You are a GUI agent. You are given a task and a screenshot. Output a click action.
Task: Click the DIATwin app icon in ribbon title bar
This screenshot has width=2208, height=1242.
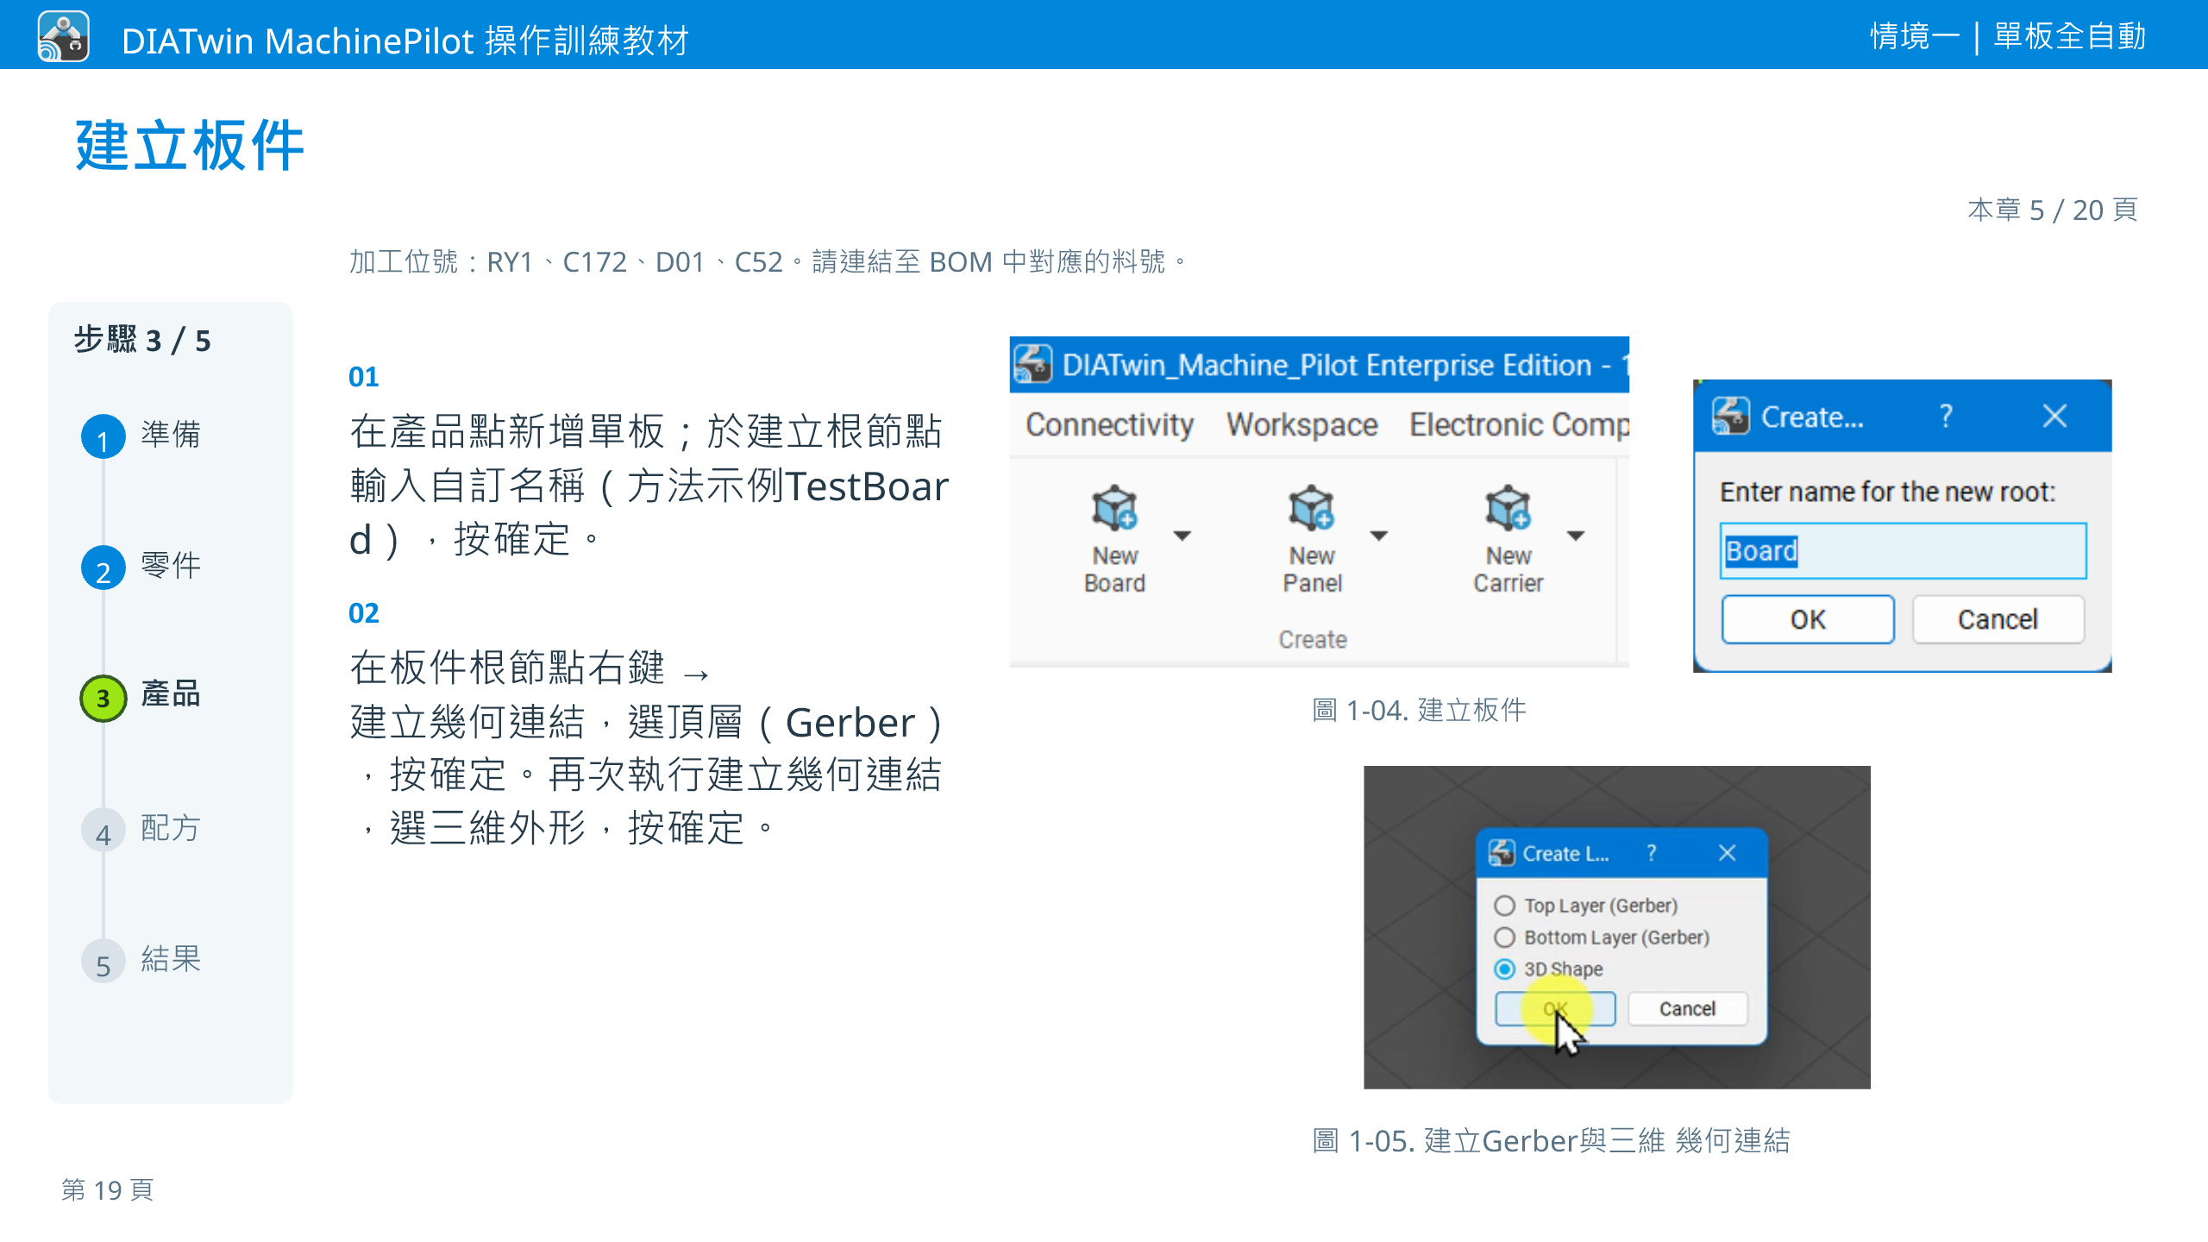pyautogui.click(x=1032, y=364)
